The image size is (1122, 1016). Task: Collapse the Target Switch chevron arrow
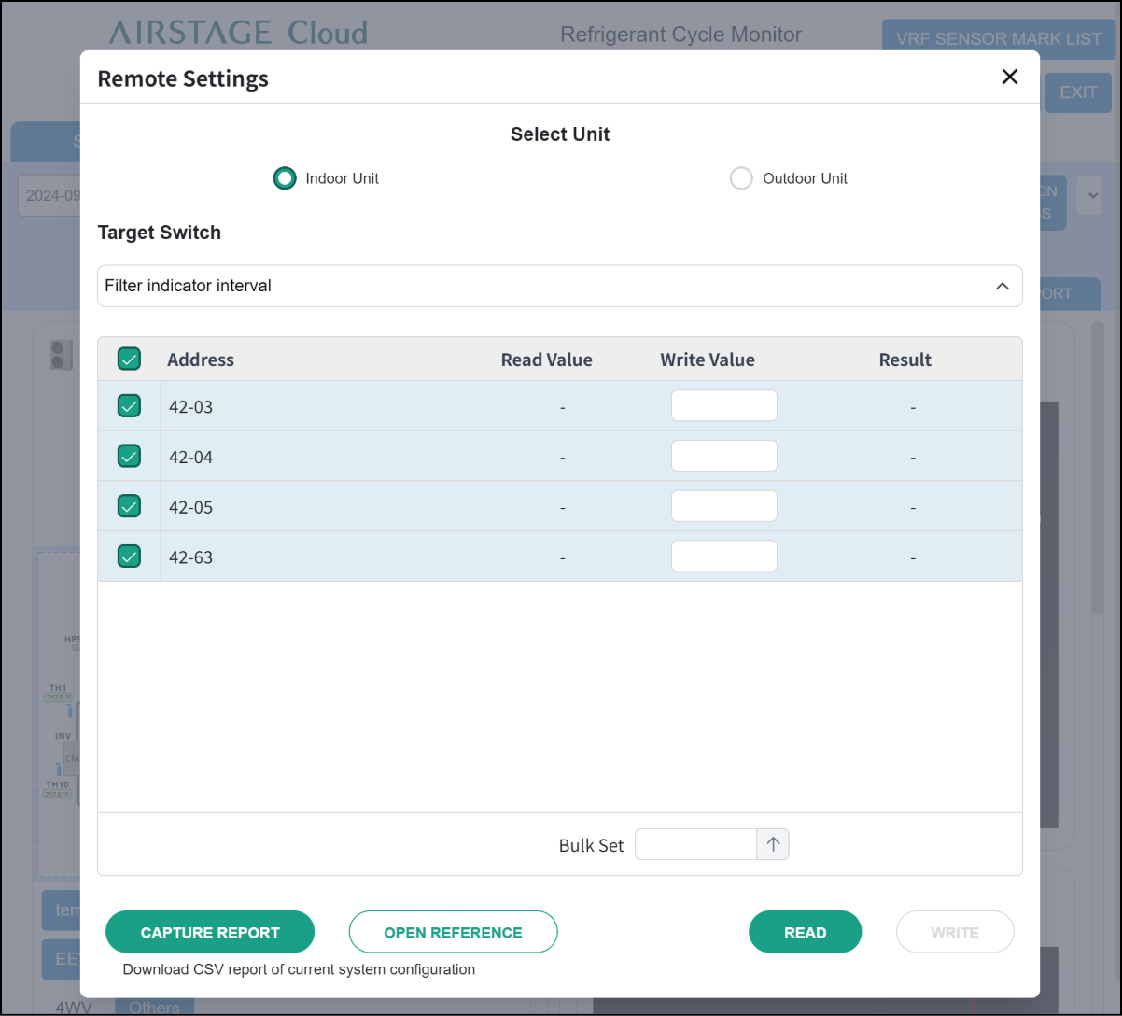click(1002, 286)
